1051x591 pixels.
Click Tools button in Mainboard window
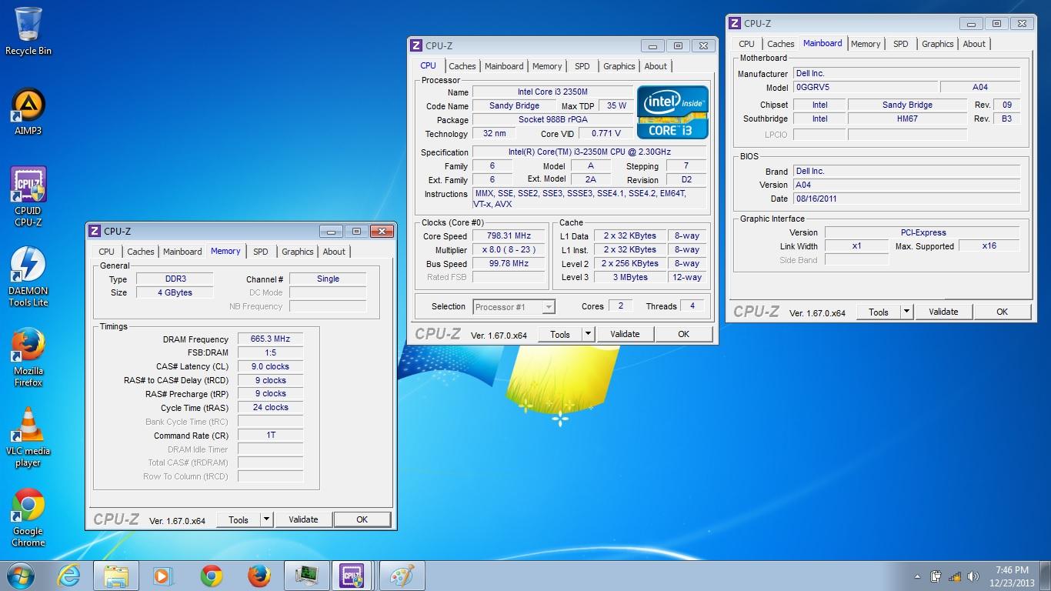pyautogui.click(x=879, y=312)
